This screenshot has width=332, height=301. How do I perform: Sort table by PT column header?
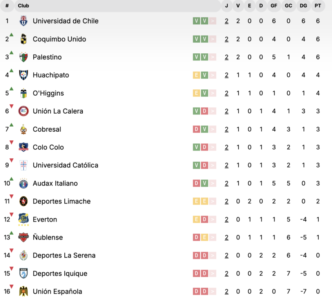[317, 6]
